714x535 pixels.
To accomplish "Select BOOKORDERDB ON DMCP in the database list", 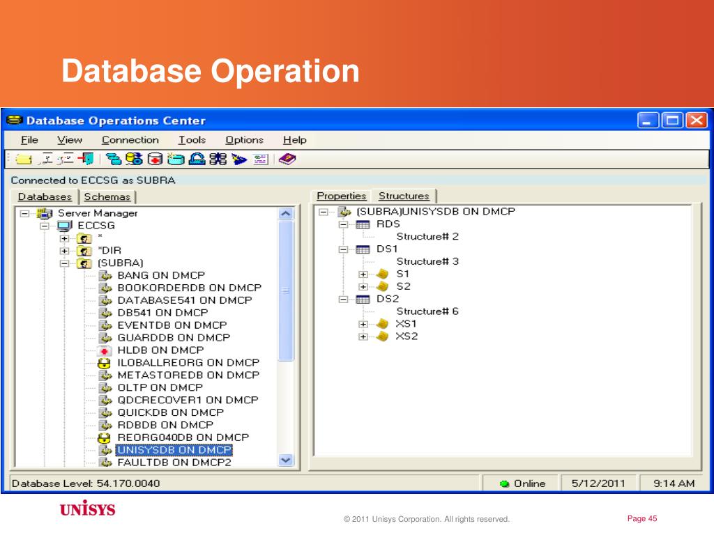I will point(190,288).
